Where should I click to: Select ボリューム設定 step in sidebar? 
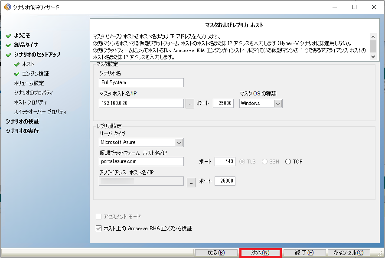click(x=29, y=83)
